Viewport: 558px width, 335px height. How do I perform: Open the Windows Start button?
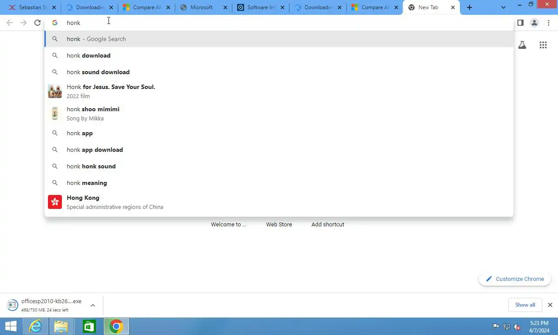[10, 326]
